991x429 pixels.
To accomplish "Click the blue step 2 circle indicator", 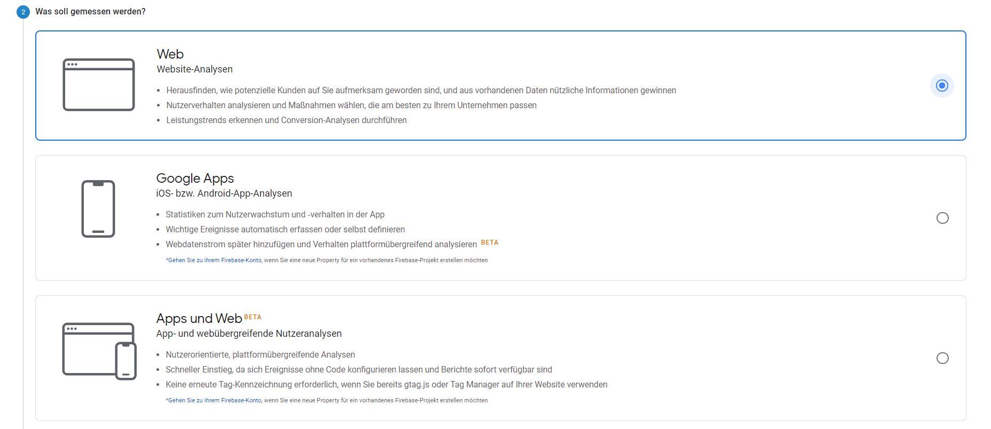I will pyautogui.click(x=22, y=11).
